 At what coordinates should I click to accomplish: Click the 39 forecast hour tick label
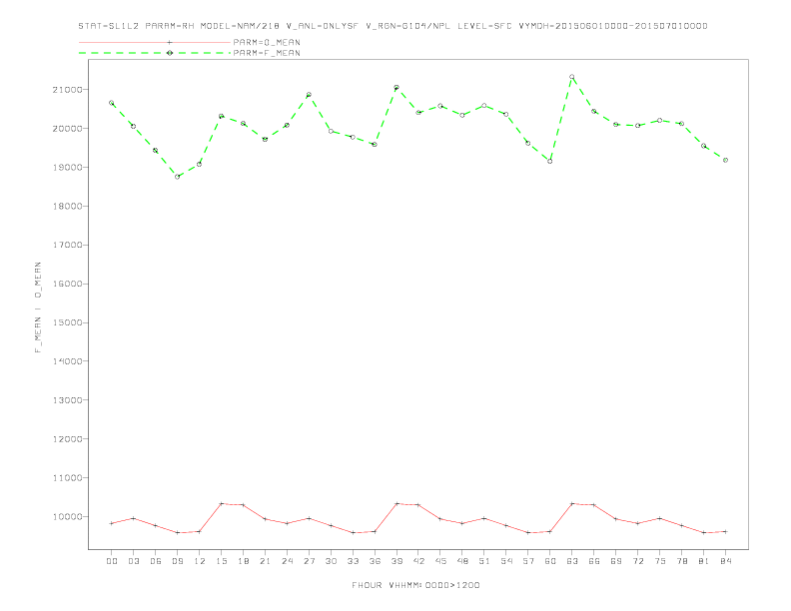(x=396, y=561)
